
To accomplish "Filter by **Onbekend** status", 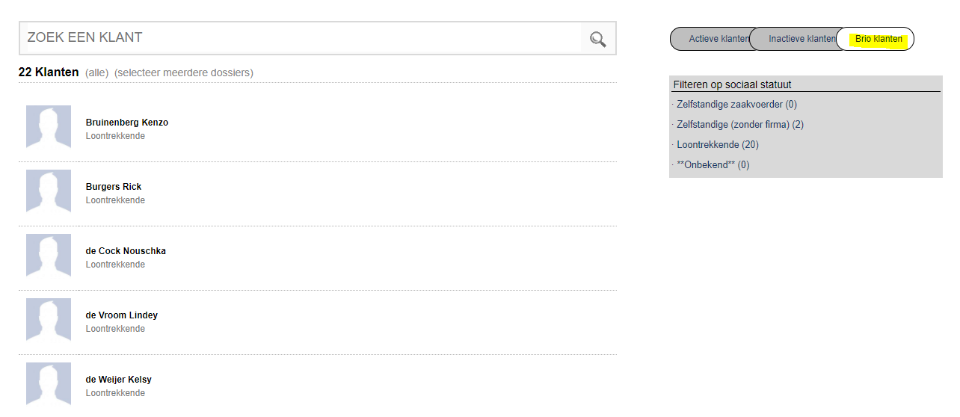I will click(x=713, y=165).
